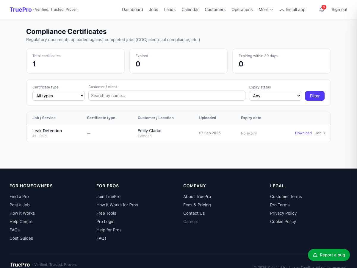Open Free Tools footer link
This screenshot has height=268, width=357.
click(x=106, y=213)
